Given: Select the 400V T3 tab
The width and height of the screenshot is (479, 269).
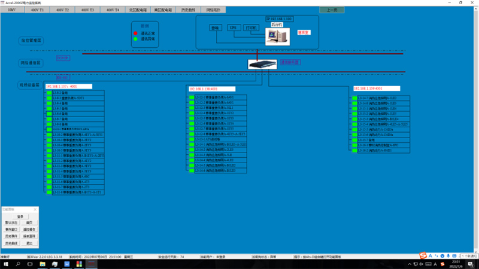Looking at the screenshot, I should point(87,10).
